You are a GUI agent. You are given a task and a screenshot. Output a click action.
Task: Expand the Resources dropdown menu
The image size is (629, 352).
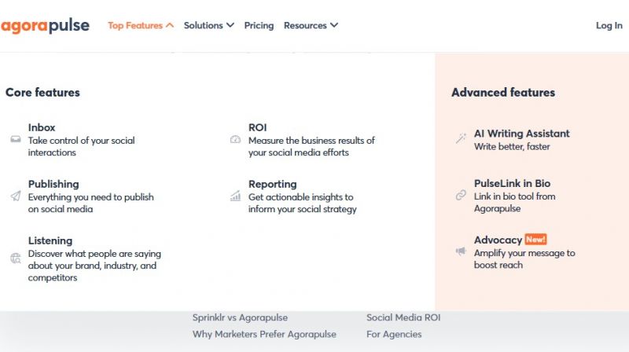(311, 25)
